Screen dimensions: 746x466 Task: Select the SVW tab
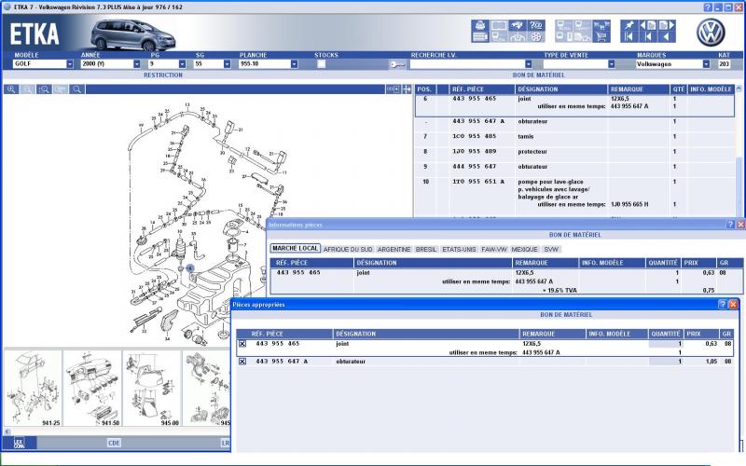pos(551,249)
